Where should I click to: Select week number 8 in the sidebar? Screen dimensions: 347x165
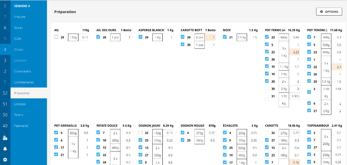point(5,6)
